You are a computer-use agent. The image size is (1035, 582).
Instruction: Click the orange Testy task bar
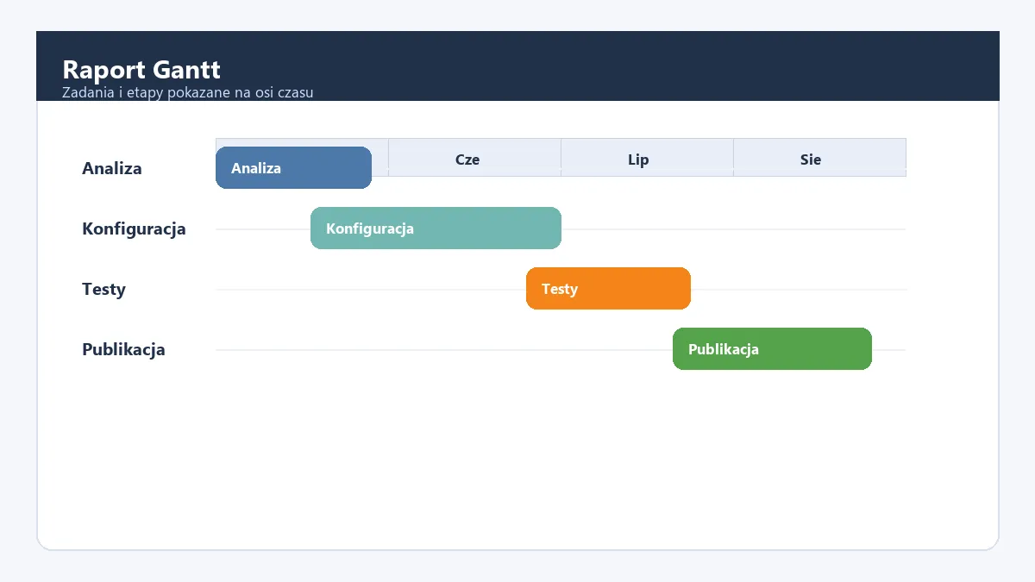coord(608,289)
